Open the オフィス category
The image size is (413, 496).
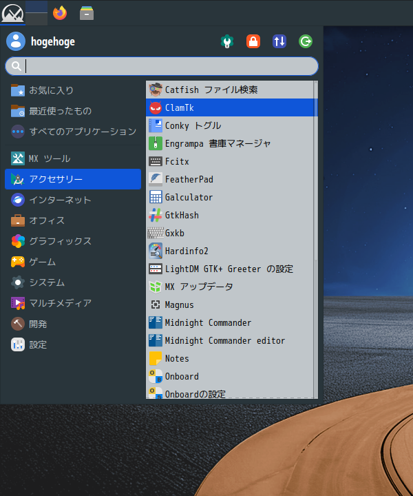pos(73,220)
